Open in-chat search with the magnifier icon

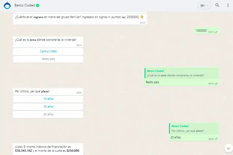click(217, 5)
